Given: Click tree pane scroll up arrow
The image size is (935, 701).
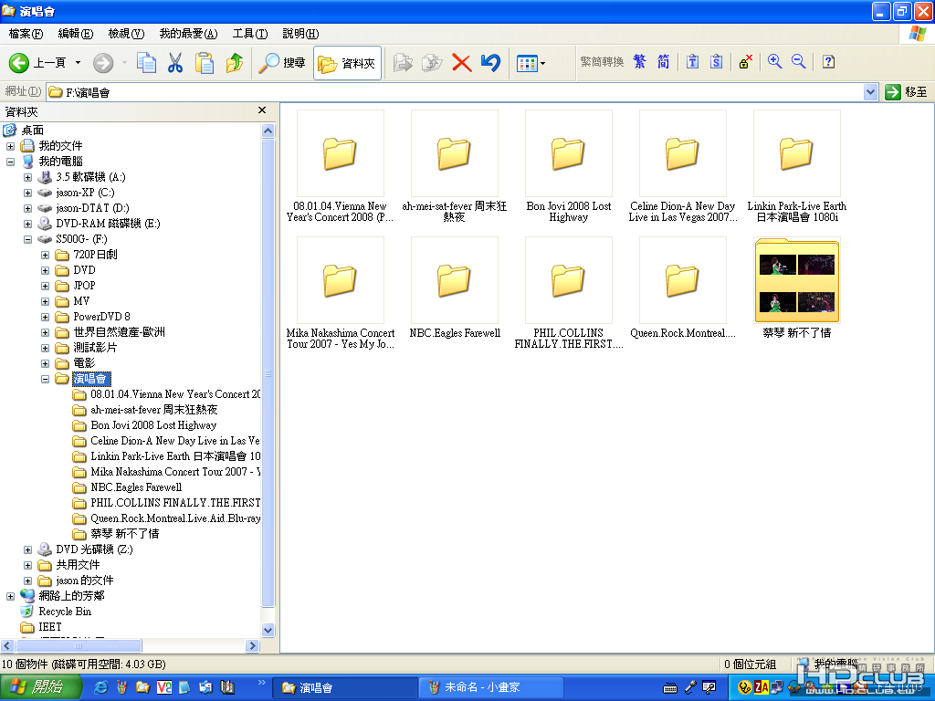Looking at the screenshot, I should (x=268, y=131).
